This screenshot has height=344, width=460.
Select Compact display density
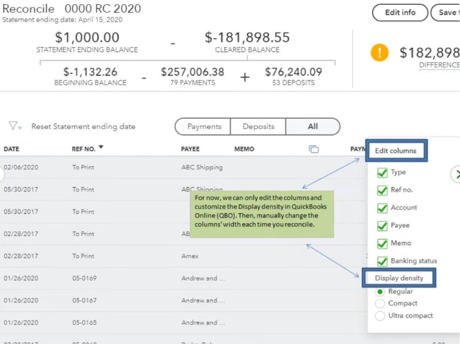[x=380, y=304]
